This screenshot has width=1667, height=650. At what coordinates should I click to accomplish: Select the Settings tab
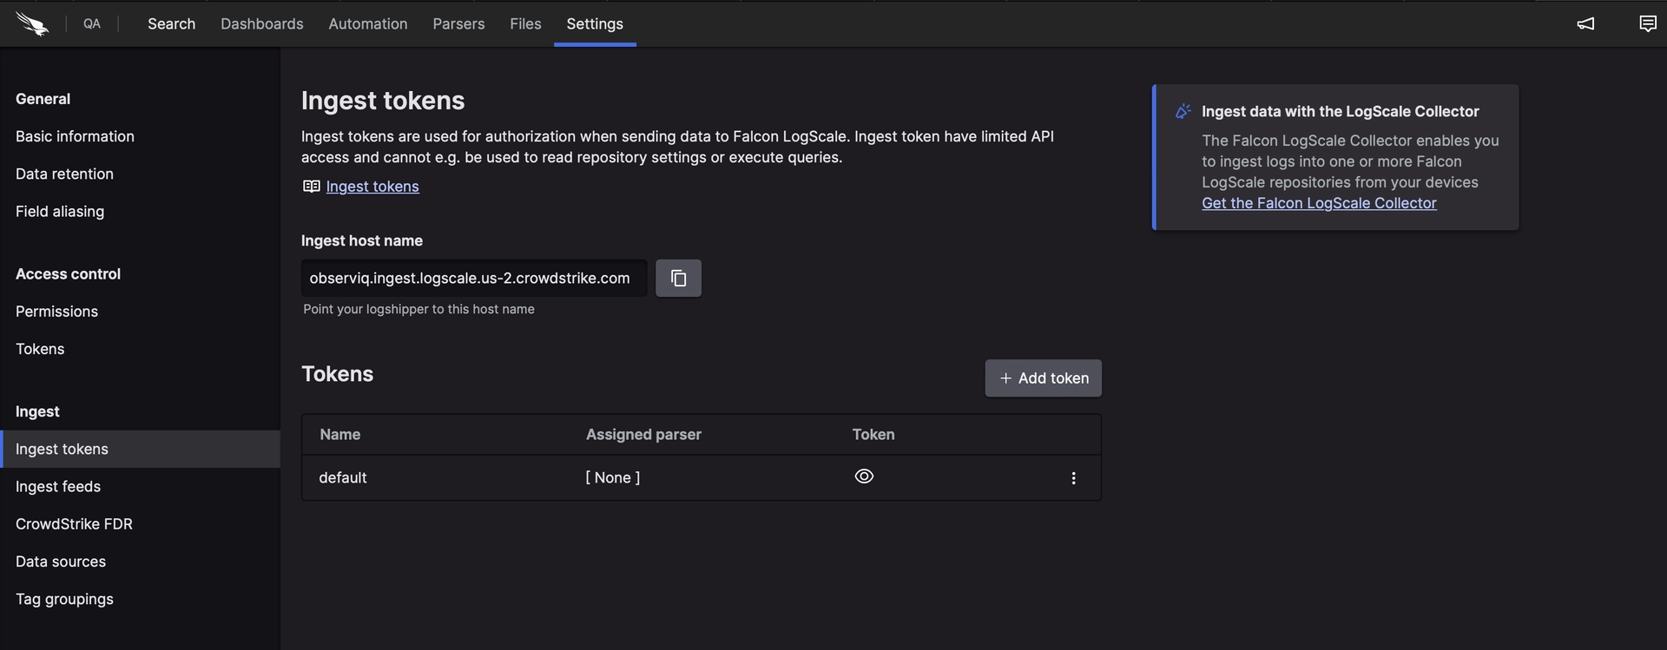tap(595, 23)
